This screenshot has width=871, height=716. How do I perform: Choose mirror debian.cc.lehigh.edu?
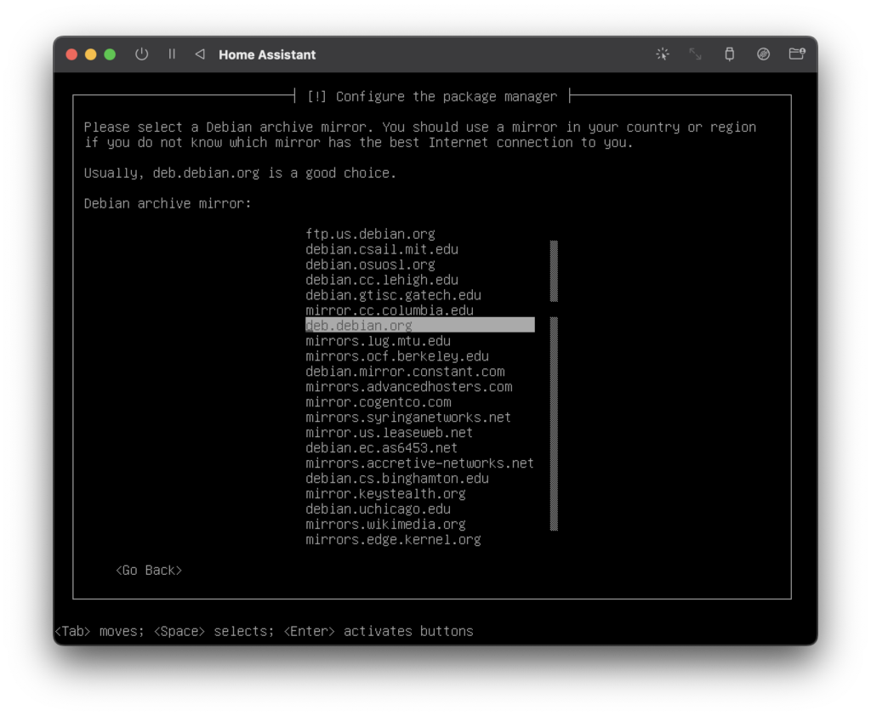382,280
